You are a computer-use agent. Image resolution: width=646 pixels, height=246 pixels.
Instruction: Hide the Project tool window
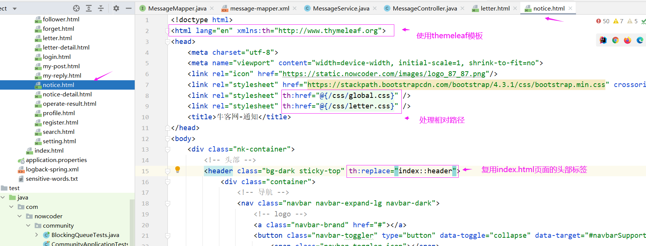click(128, 8)
